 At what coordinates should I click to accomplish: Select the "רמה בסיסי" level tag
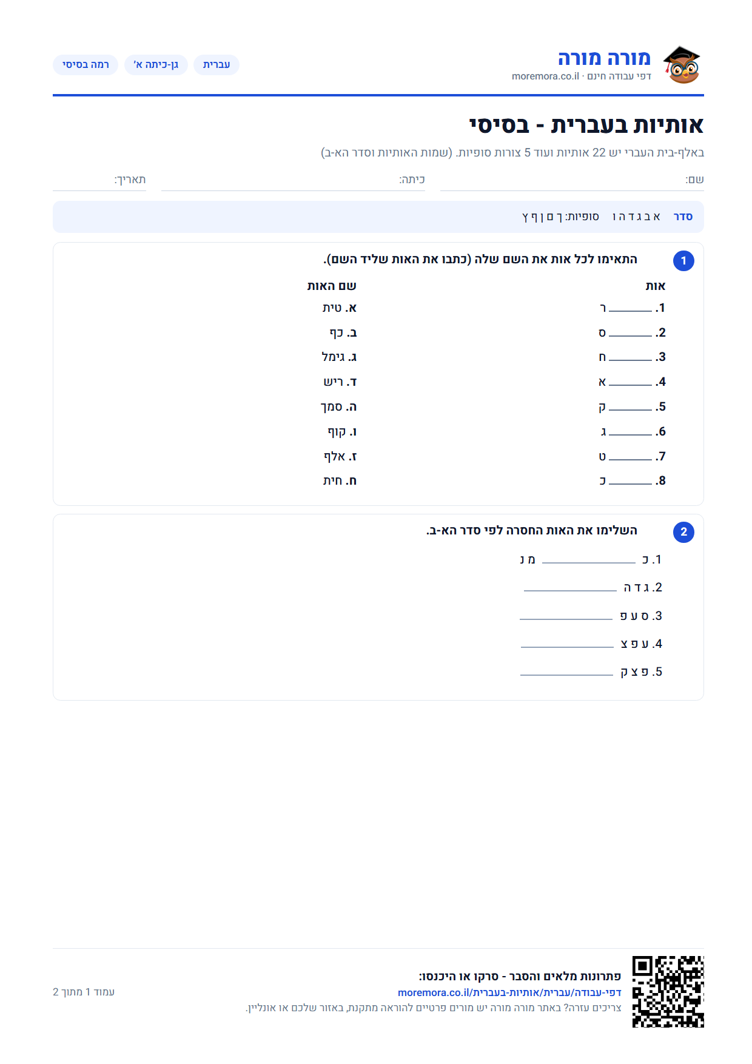point(86,65)
